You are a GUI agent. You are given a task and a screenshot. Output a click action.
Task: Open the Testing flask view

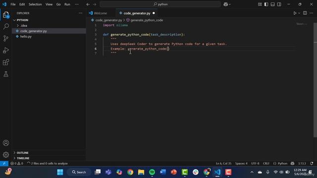pyautogui.click(x=6, y=74)
